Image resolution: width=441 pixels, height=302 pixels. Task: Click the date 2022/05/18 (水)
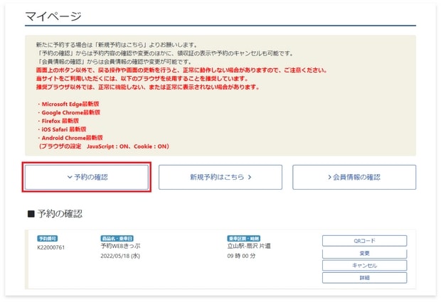[120, 256]
